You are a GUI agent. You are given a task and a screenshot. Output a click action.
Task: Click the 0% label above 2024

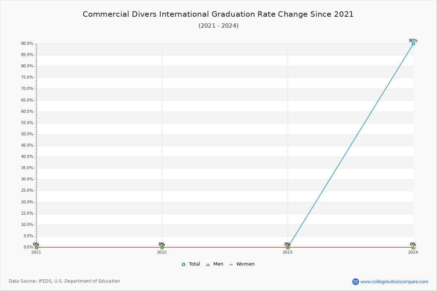[x=413, y=244]
